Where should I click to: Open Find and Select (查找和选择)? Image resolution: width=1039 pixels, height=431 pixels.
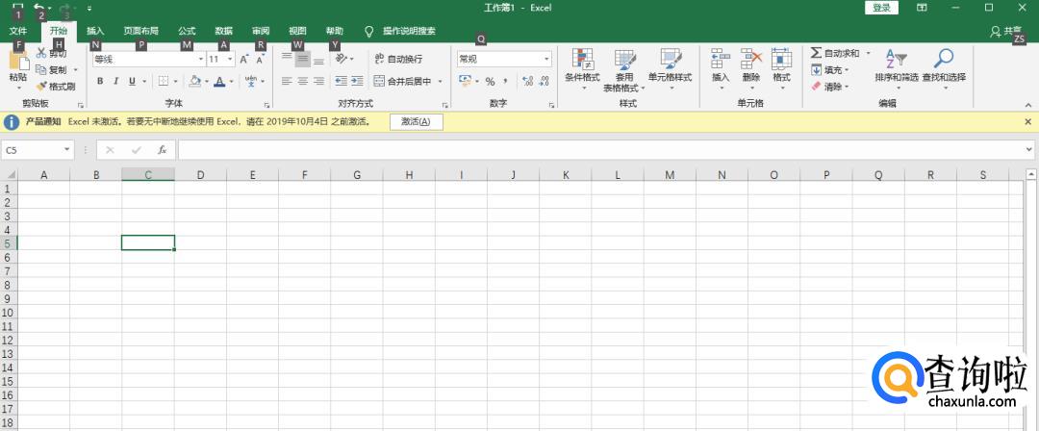pyautogui.click(x=944, y=68)
